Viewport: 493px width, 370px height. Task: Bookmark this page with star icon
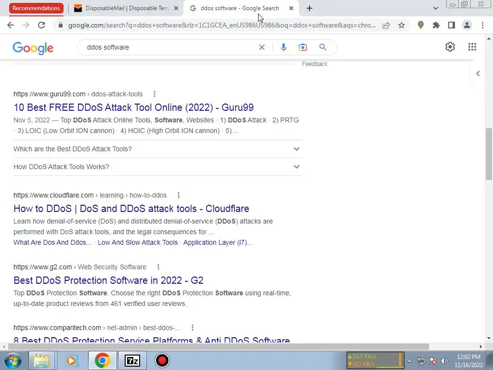coord(402,25)
